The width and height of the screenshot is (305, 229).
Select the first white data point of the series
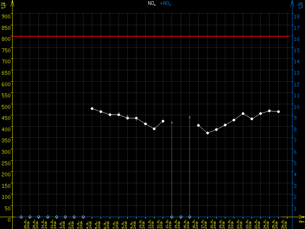pos(92,108)
